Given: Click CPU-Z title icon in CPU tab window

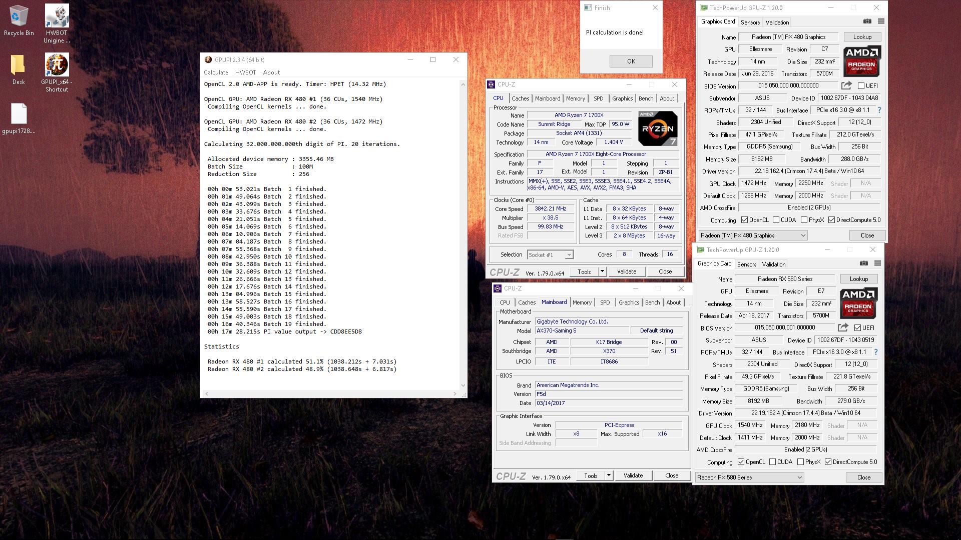Looking at the screenshot, I should (491, 84).
